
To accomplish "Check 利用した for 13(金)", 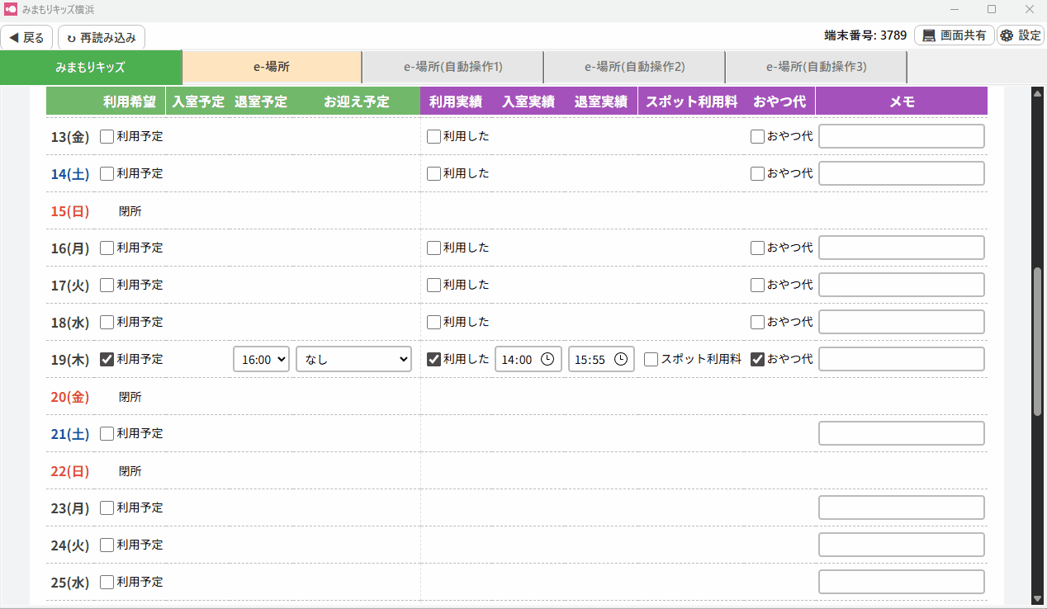I will tap(433, 137).
